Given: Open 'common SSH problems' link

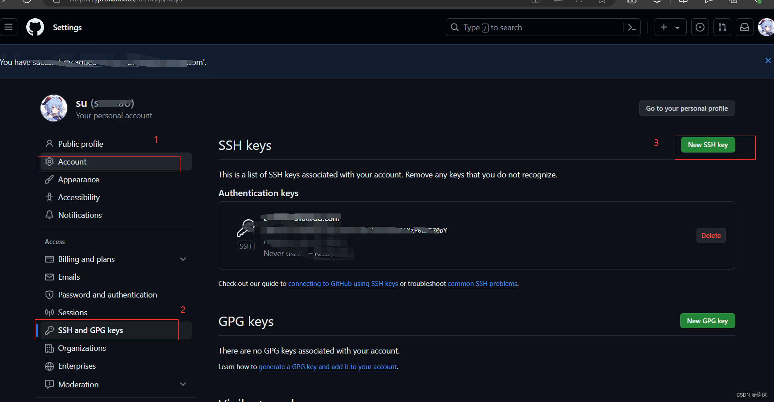Looking at the screenshot, I should coord(482,284).
